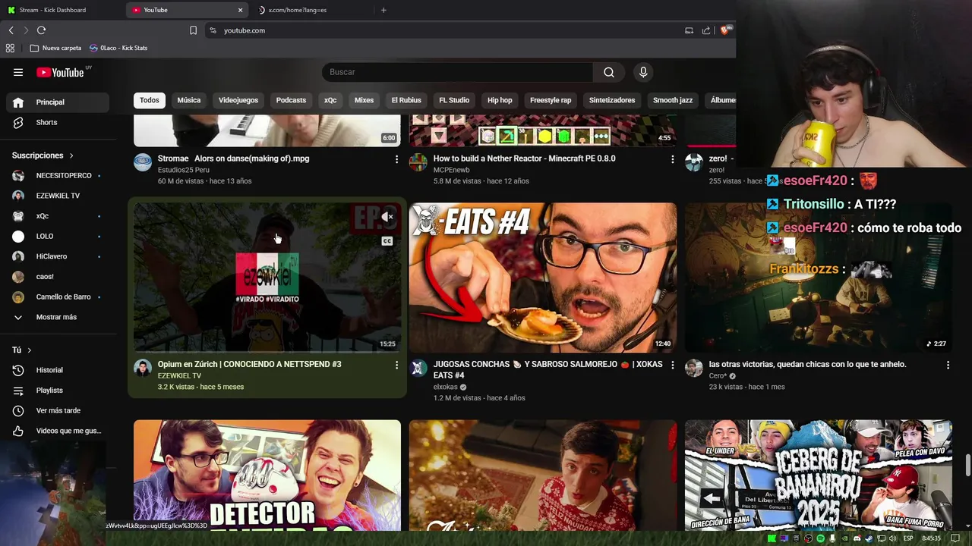Open JUGOSAS CONCHAS XOKAS EATS thumbnail

click(543, 278)
